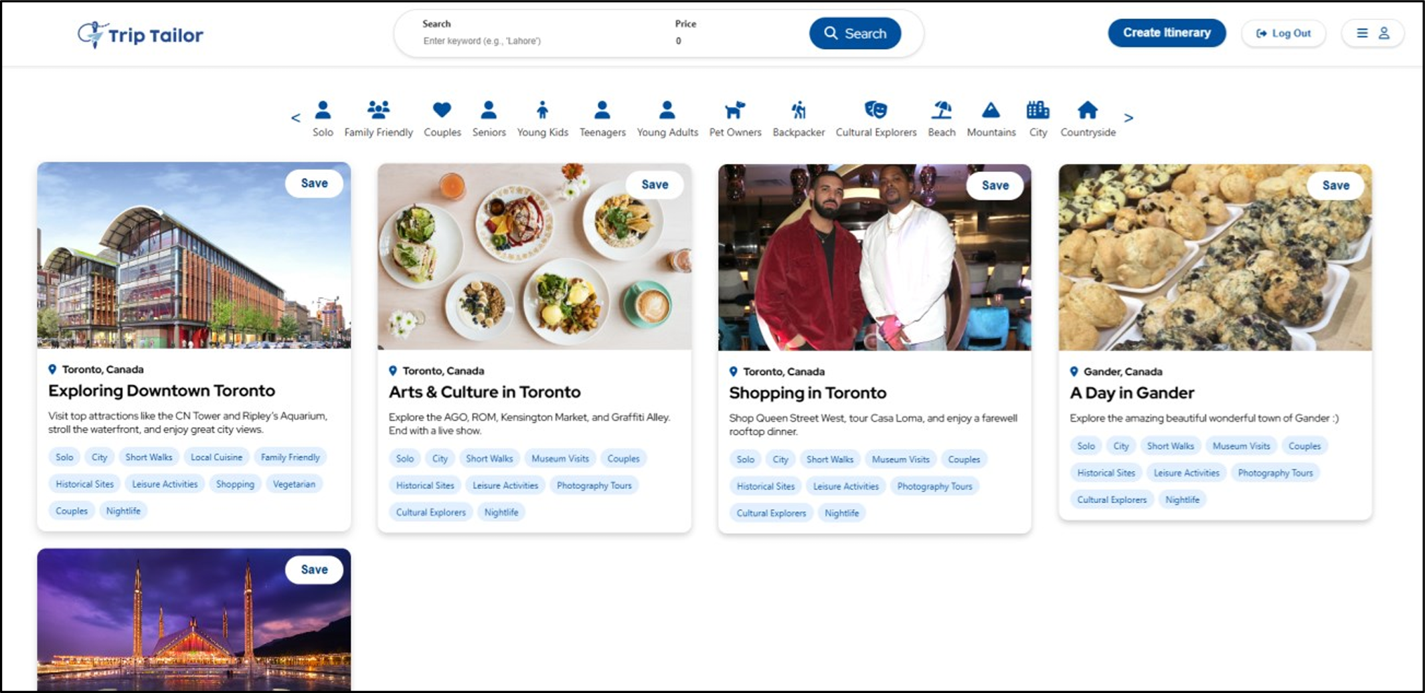Select the Young Kids category icon

point(542,110)
